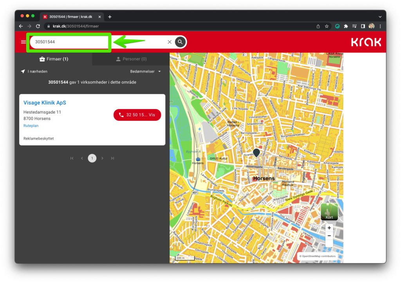Open the Chrome profile avatar
Image resolution: width=401 pixels, height=283 pixels.
(x=372, y=26)
